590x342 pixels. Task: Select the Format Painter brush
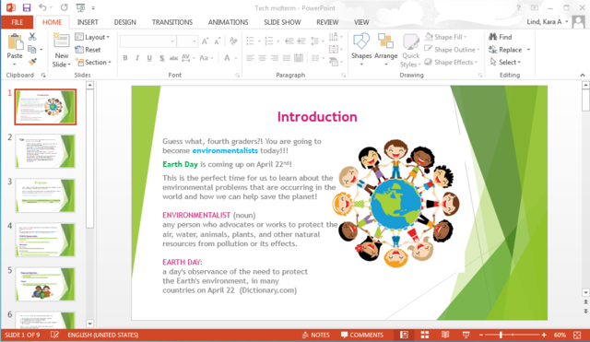[33, 62]
